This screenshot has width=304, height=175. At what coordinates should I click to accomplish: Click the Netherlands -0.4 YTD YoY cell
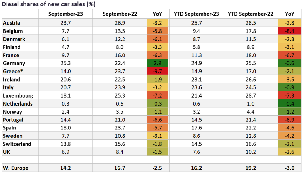point(289,104)
